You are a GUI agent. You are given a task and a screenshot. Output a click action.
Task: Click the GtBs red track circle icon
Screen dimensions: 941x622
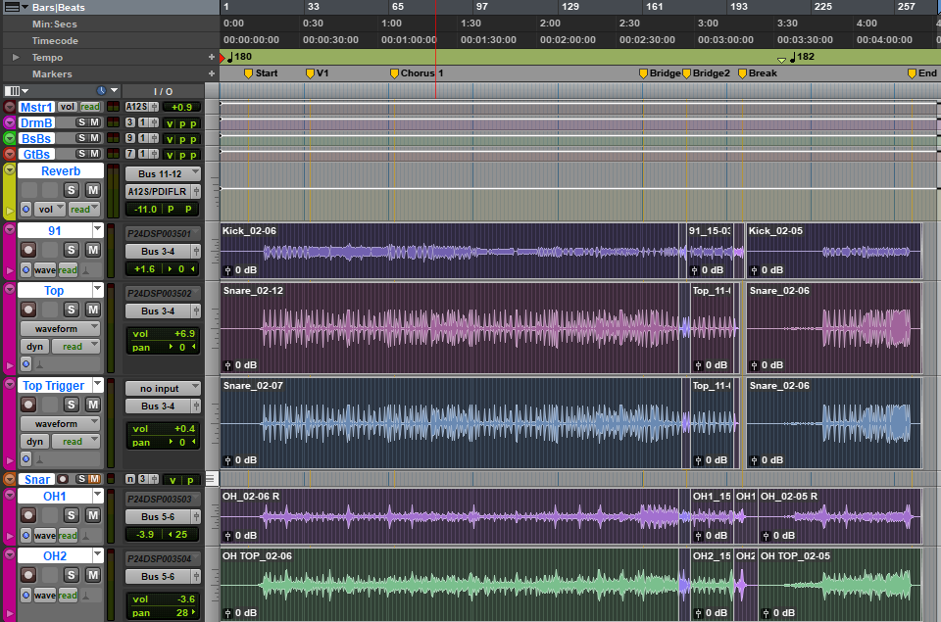point(10,154)
